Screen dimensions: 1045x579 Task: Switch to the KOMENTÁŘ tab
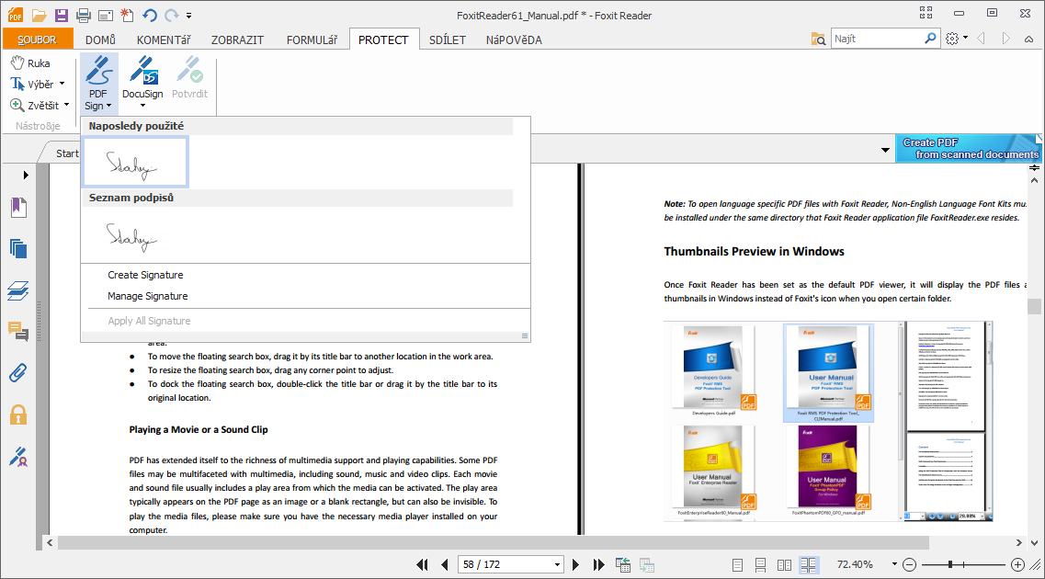click(164, 40)
